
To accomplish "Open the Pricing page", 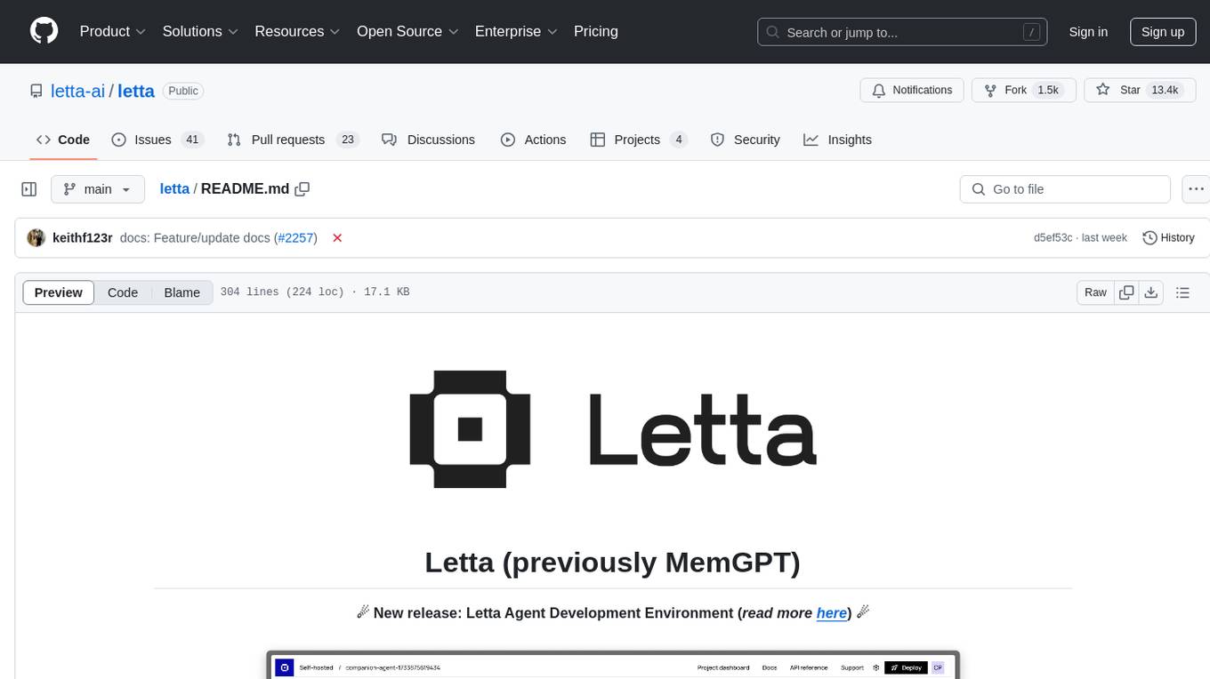I will click(x=596, y=31).
